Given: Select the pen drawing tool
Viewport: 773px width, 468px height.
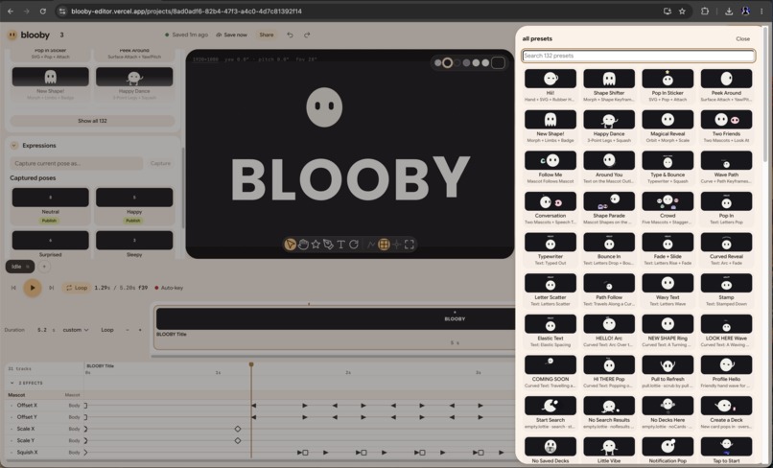Looking at the screenshot, I should (x=328, y=245).
